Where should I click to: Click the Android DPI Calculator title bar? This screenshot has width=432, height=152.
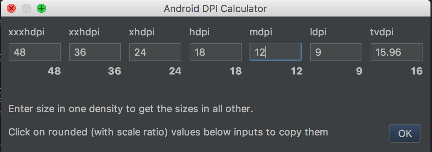click(x=216, y=9)
